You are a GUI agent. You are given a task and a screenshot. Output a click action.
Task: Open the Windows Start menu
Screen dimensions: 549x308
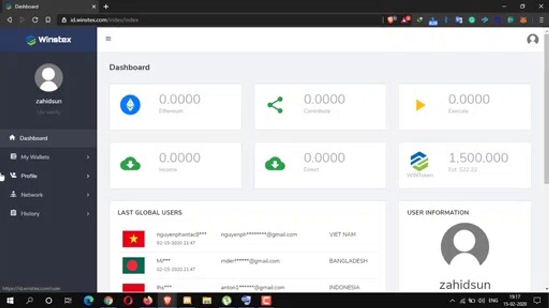[x=9, y=300]
